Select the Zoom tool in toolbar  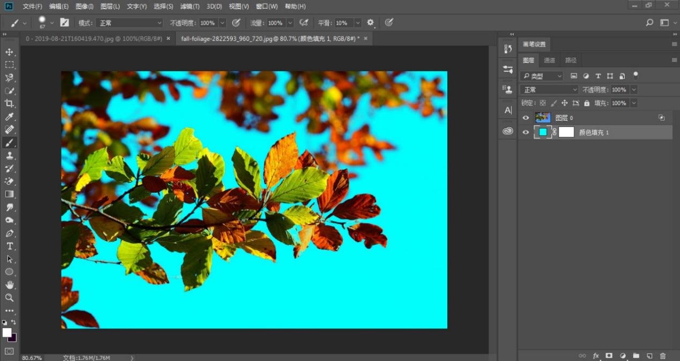click(x=10, y=297)
